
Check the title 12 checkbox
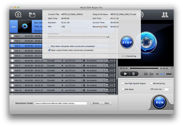coord(13,90)
